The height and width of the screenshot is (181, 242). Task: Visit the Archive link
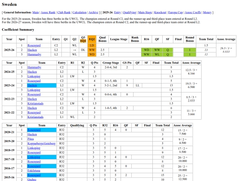93,13
